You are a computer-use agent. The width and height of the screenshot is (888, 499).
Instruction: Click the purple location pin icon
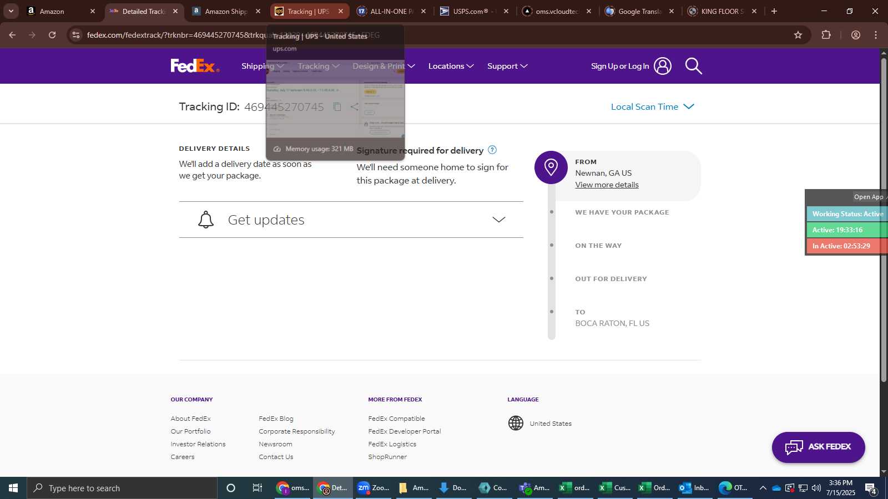[x=551, y=167]
